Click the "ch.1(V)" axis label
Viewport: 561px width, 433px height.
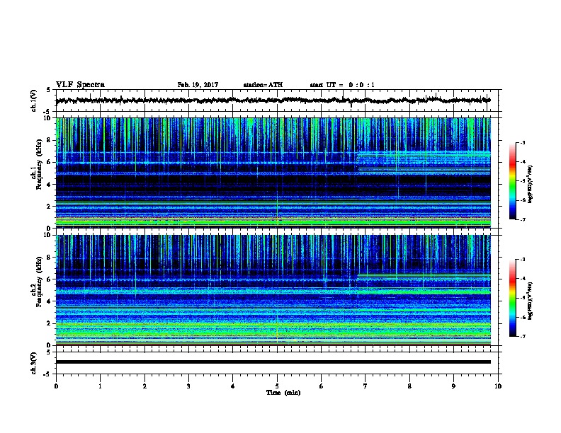pos(34,100)
